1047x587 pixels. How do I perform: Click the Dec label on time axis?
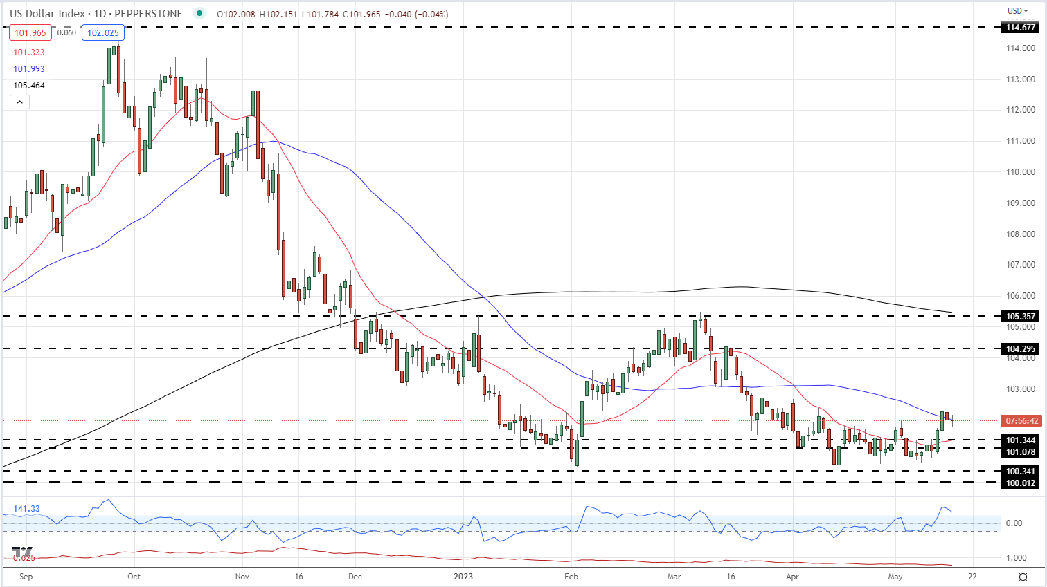click(355, 577)
